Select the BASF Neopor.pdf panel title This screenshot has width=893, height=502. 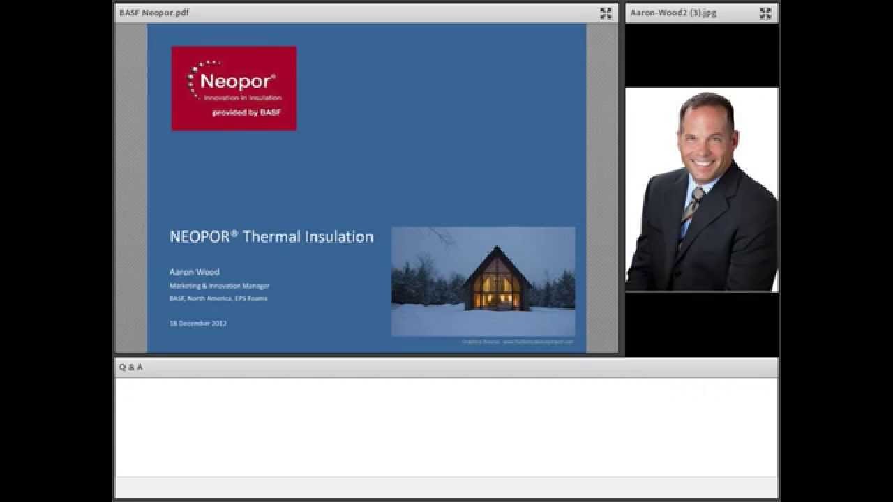[x=154, y=13]
